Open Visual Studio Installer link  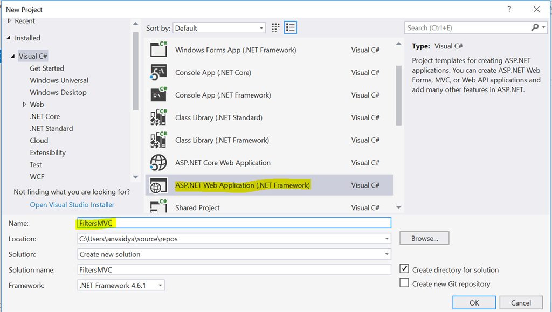coord(72,204)
